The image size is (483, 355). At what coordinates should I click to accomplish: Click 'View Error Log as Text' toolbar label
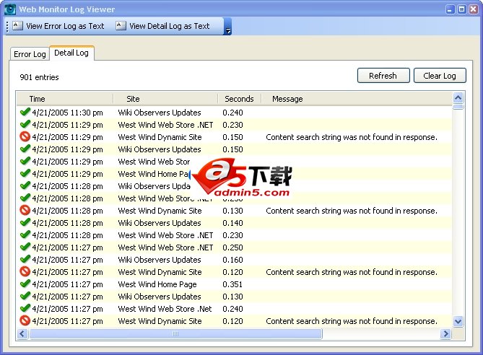[x=65, y=26]
